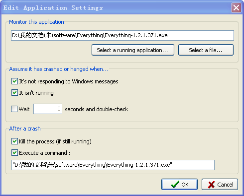
Task: Click the wait seconds number field
Action: (48, 109)
